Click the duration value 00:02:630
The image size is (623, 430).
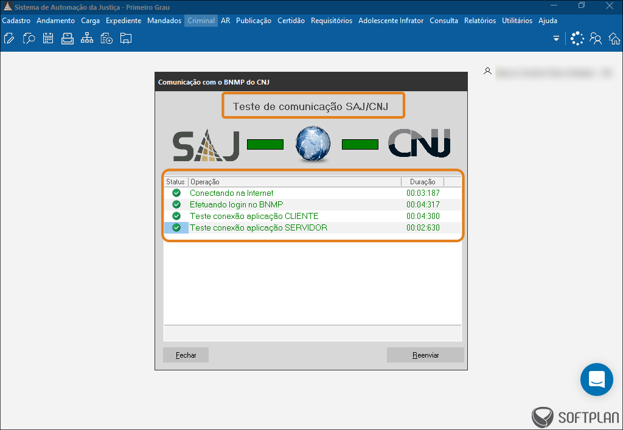pos(423,227)
